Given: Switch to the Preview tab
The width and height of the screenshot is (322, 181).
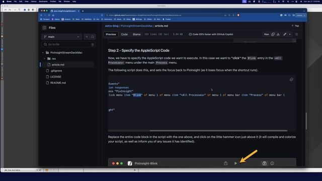Looking at the screenshot, I should tap(111, 34).
